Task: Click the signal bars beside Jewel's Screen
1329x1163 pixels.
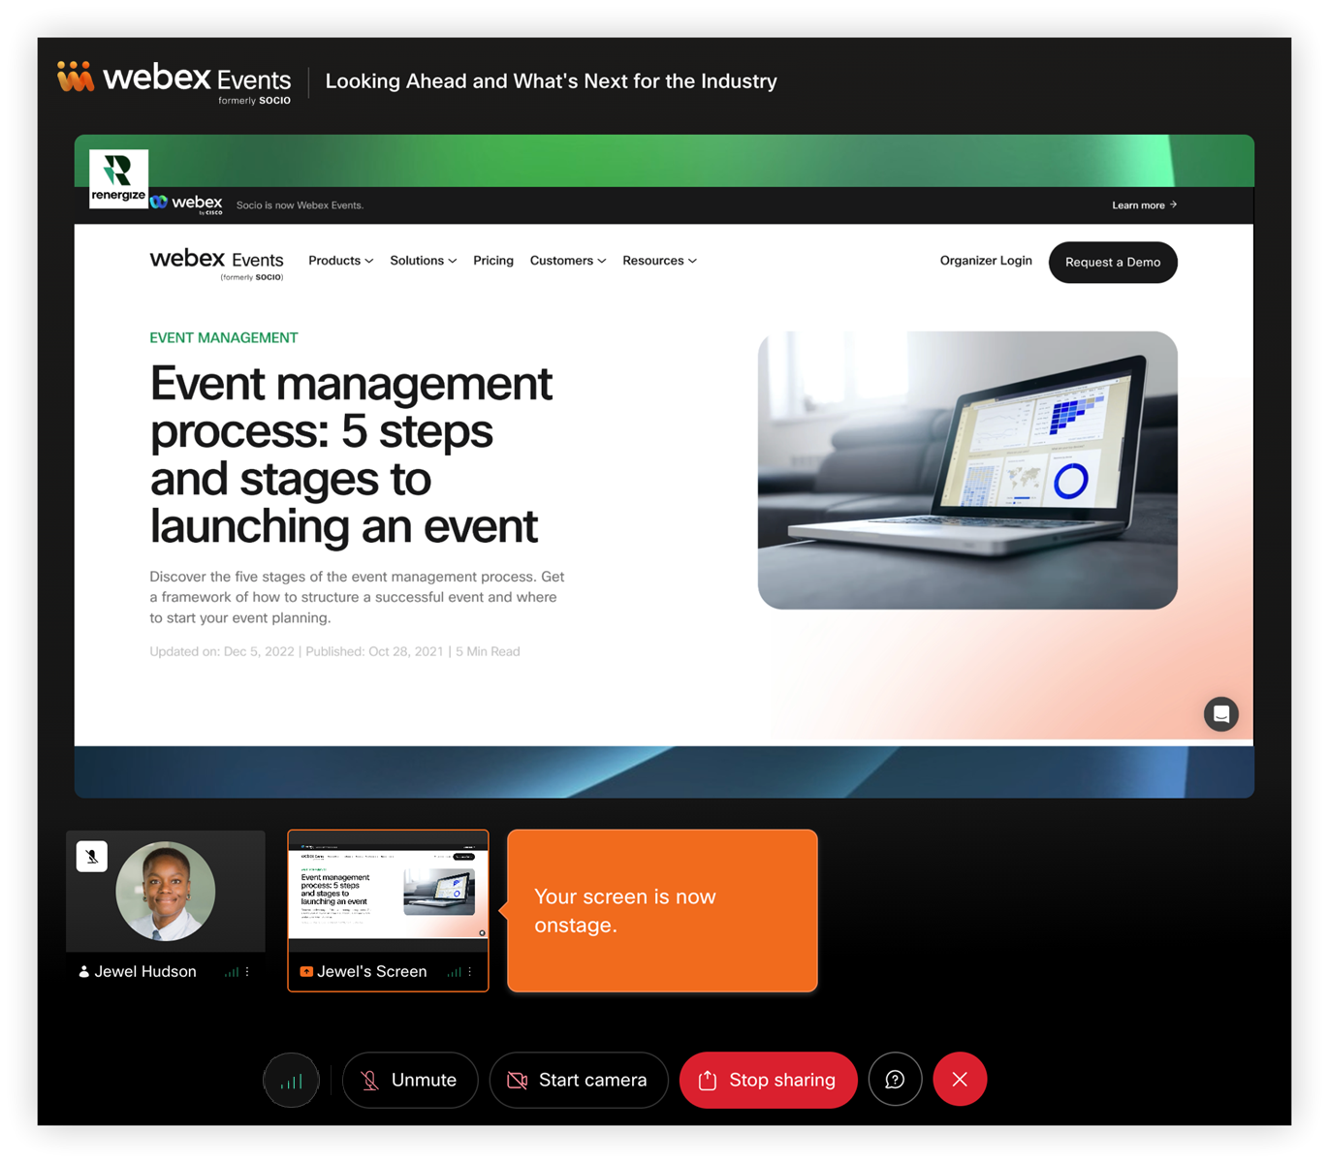Action: 454,972
